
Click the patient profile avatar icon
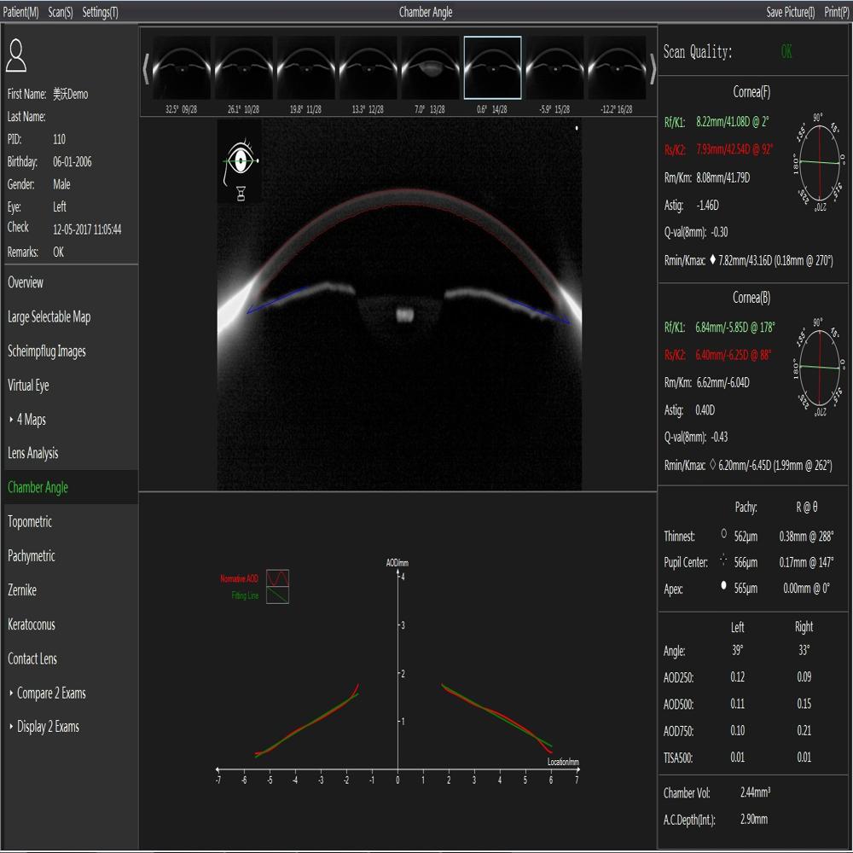tap(16, 55)
